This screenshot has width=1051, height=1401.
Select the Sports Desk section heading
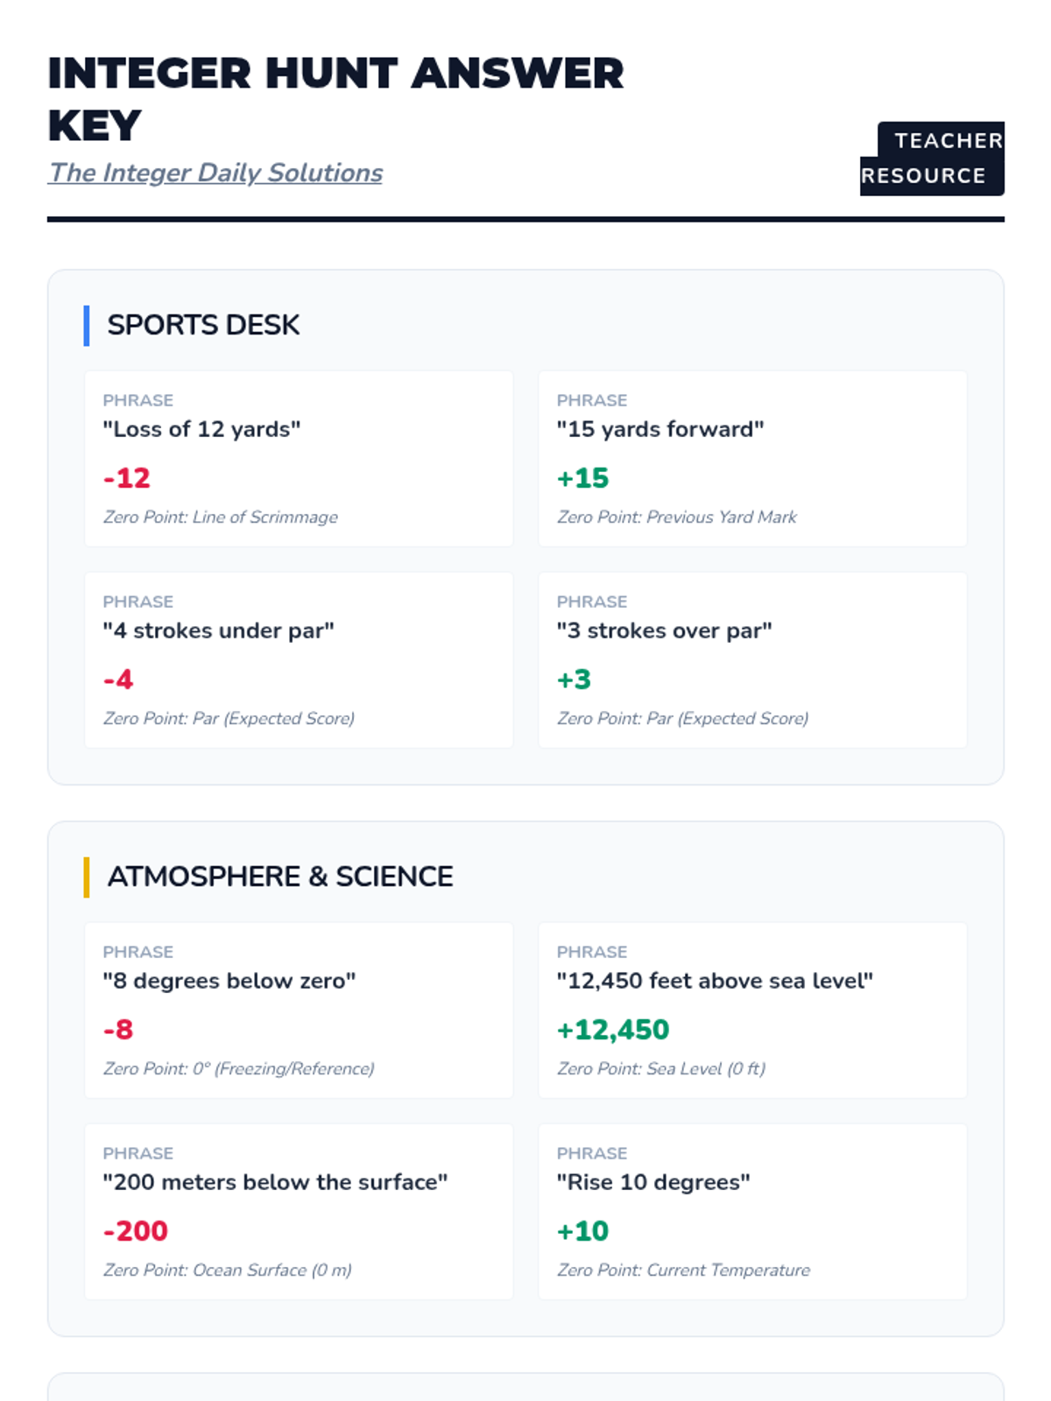point(203,325)
